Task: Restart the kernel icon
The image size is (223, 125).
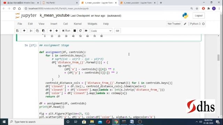Action: [80, 31]
